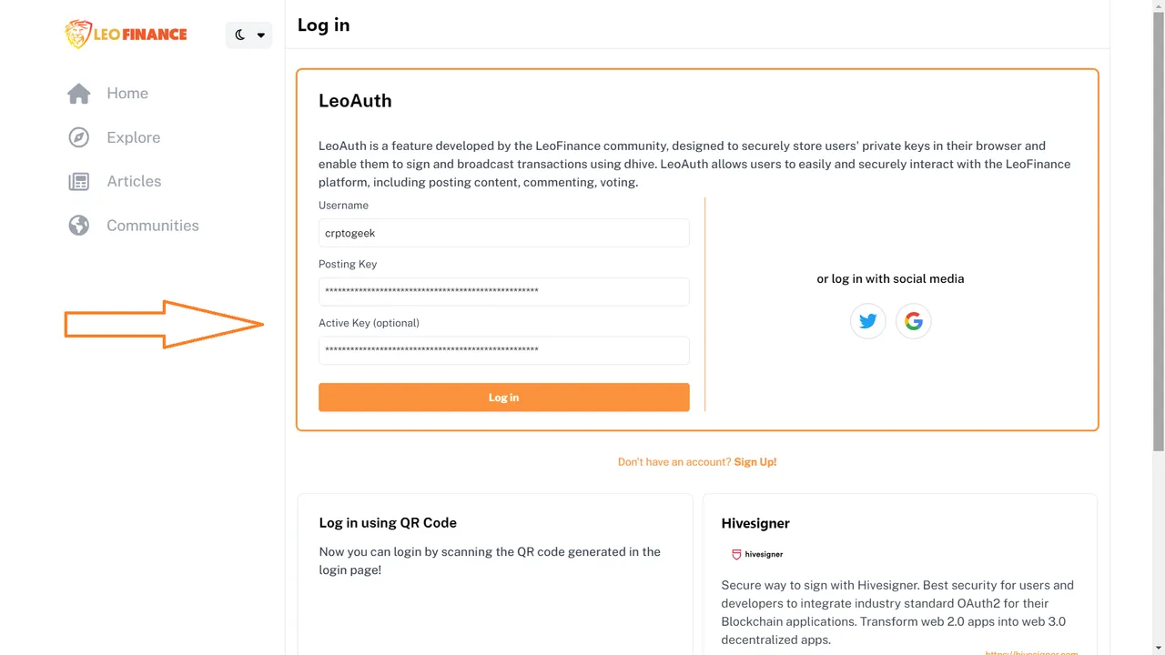The image size is (1165, 655).
Task: Click into the Active Key field
Action: pyautogui.click(x=504, y=350)
